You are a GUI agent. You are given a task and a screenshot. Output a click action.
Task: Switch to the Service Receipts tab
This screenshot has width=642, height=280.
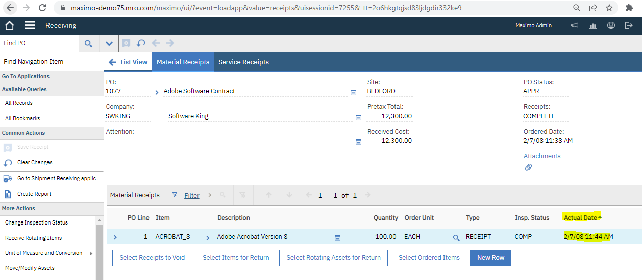pos(243,62)
